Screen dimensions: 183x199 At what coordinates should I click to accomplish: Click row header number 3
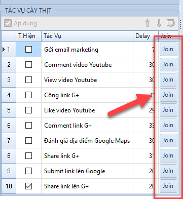click(x=9, y=80)
